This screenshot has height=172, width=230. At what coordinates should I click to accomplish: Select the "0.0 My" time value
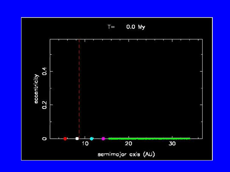click(x=136, y=27)
